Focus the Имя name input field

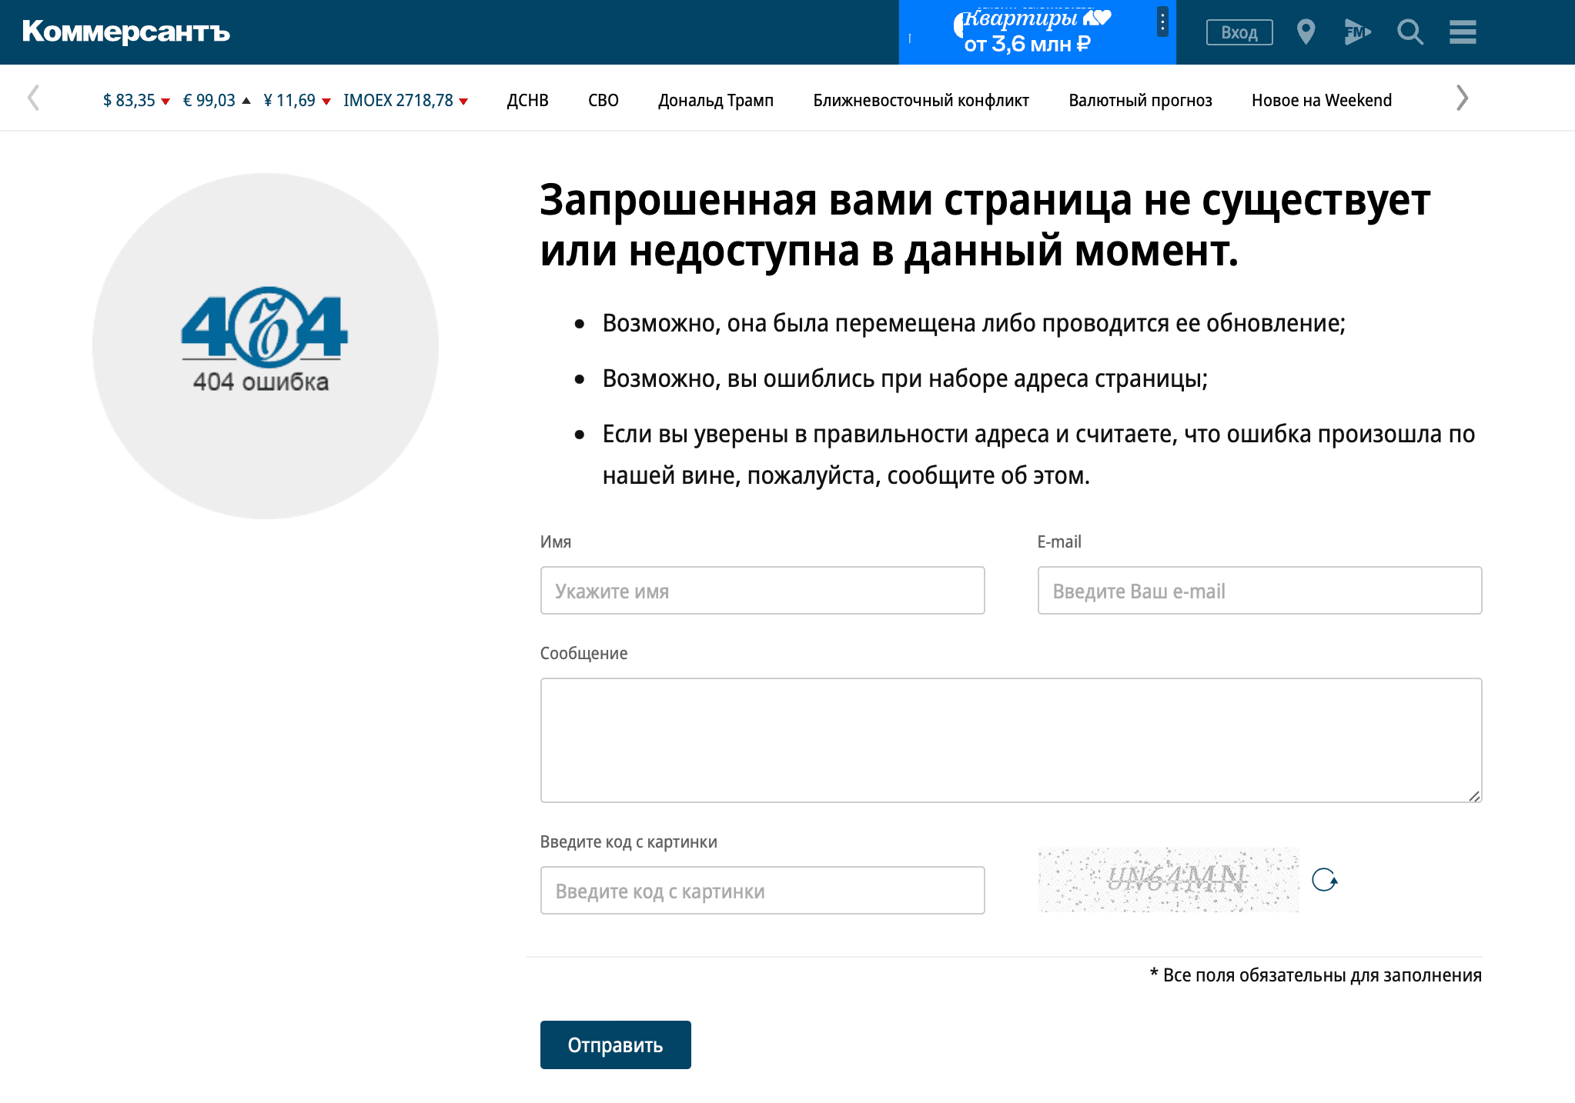coord(762,591)
